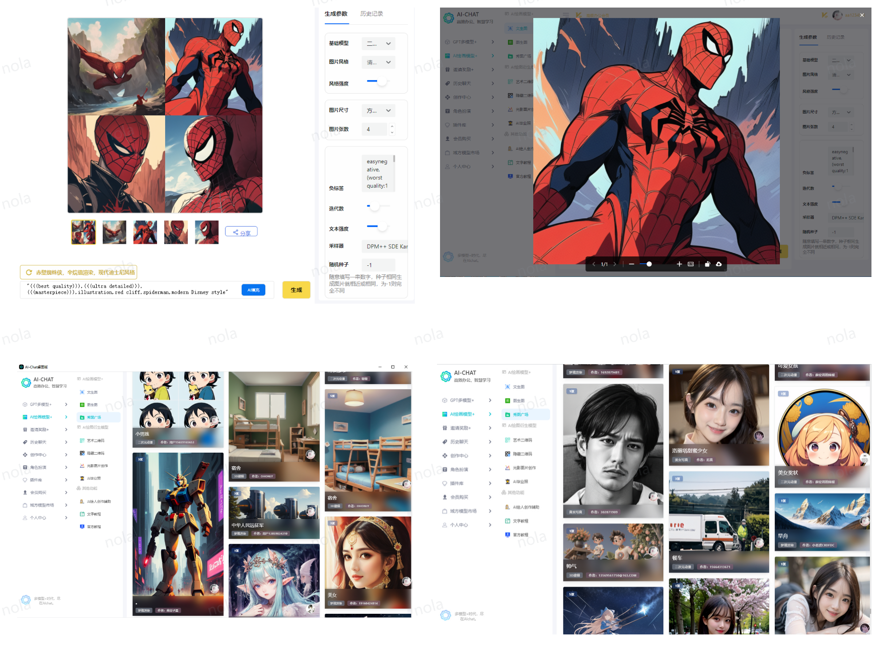Close the Spider-Man image preview overlay
Image resolution: width=877 pixels, height=645 pixels.
point(862,15)
